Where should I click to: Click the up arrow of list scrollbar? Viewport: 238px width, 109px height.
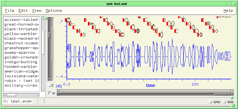(x=43, y=19)
